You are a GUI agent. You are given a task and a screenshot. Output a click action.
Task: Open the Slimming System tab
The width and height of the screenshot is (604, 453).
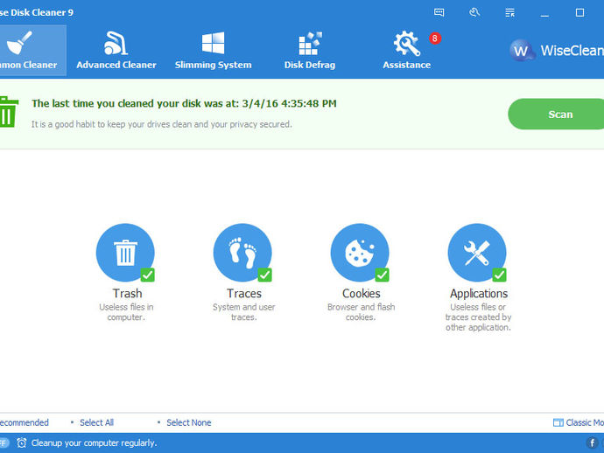click(x=213, y=51)
